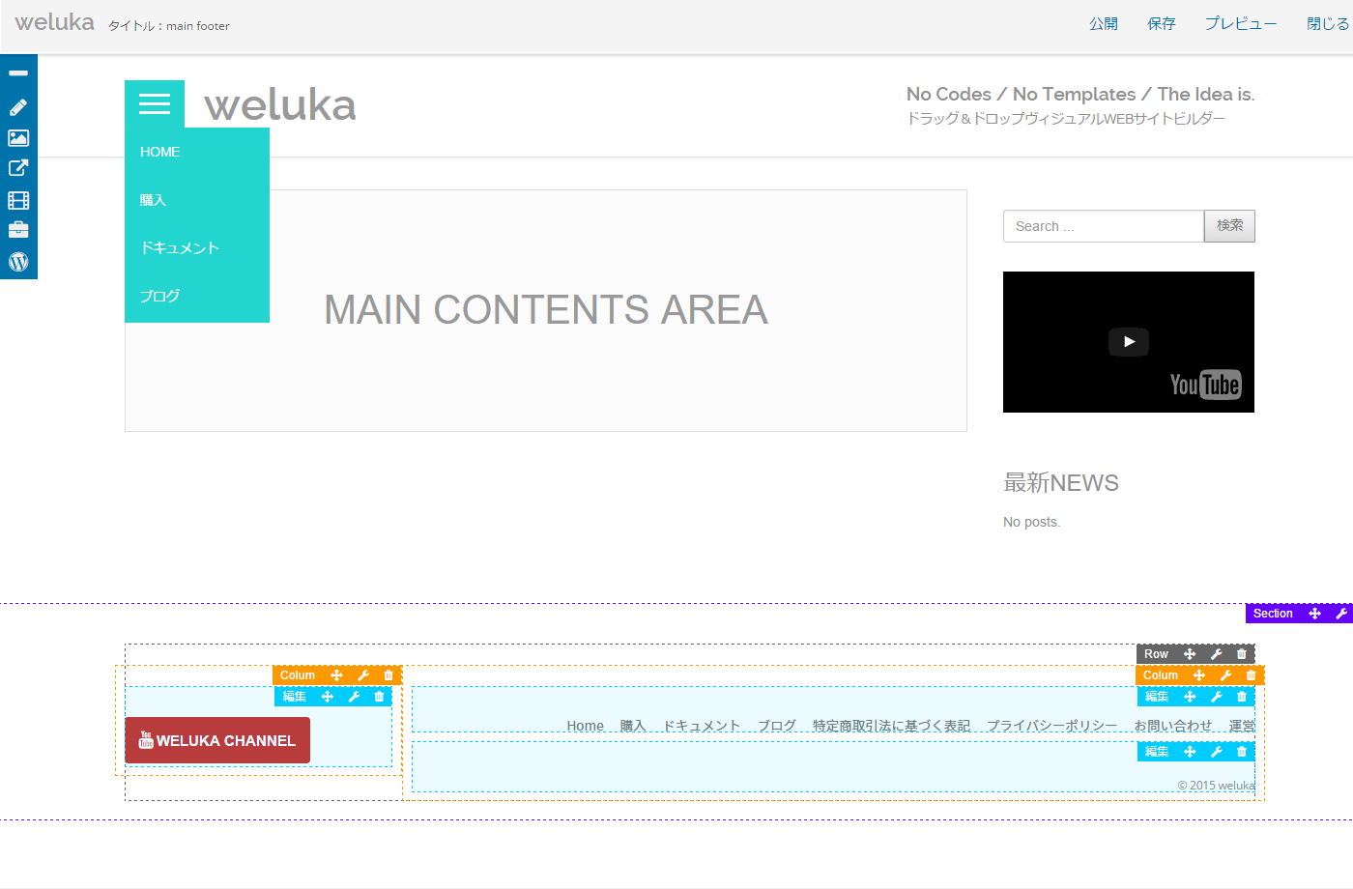Click the MAIN CONTENTS AREA text
Viewport: 1353px width, 889px height.
(x=546, y=310)
